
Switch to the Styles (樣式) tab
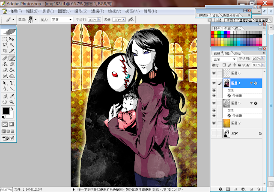[238, 29]
